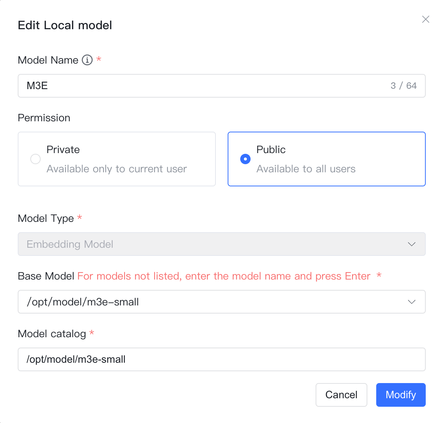This screenshot has width=442, height=423.
Task: Click the Modify button
Action: [401, 395]
